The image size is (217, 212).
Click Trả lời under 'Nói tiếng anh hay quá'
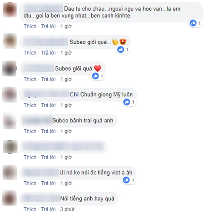pos(49,209)
